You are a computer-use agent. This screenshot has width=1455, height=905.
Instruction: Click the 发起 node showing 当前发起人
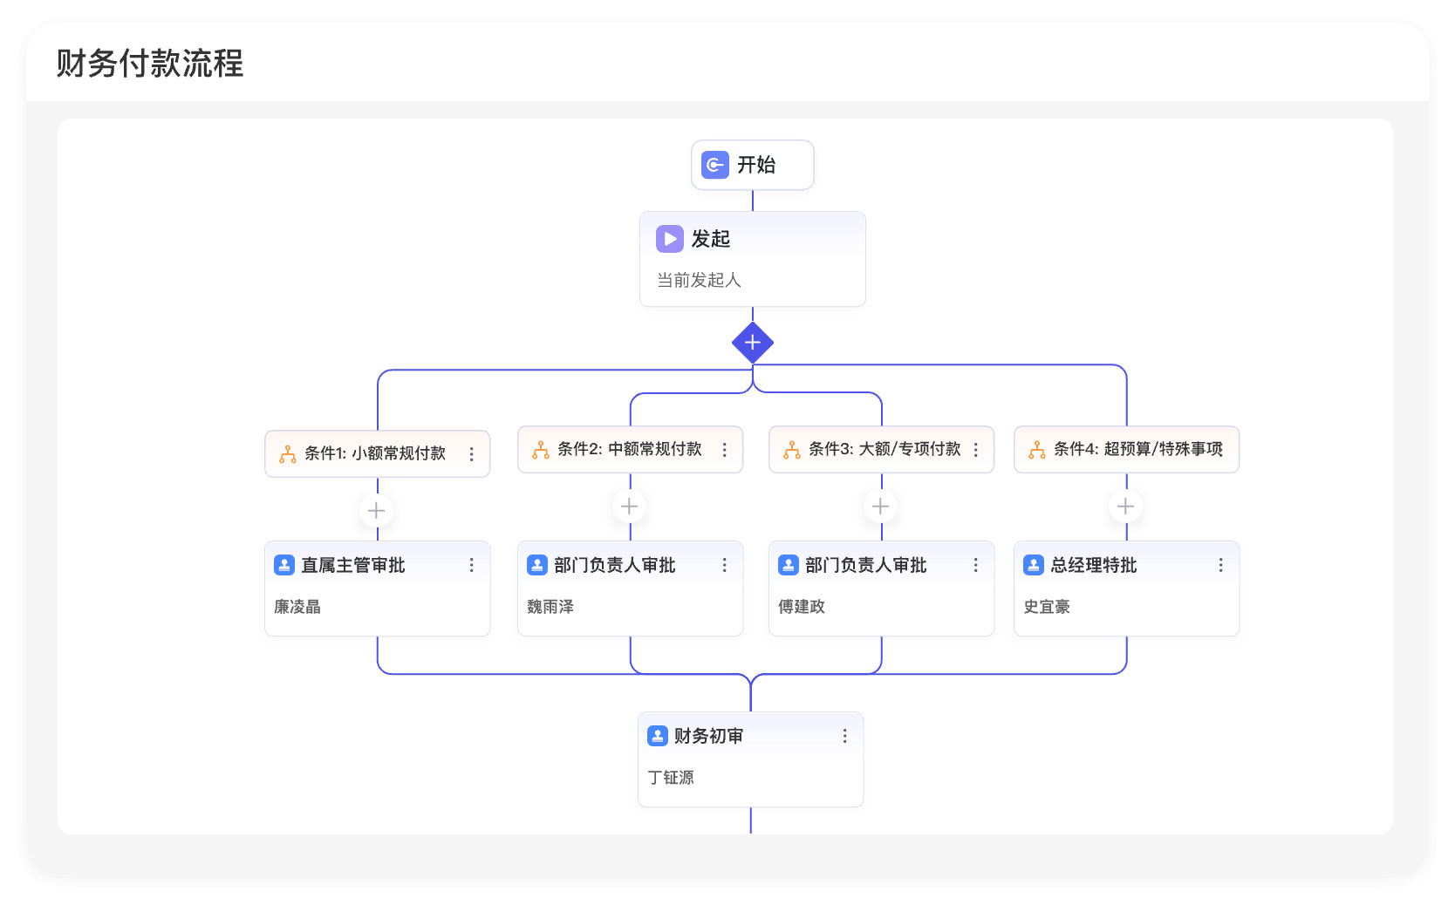[x=753, y=259]
